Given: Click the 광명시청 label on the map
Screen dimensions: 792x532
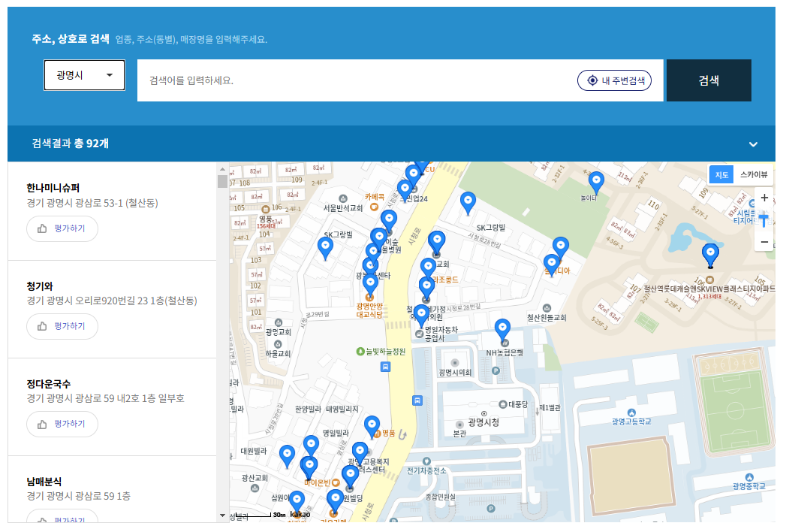Looking at the screenshot, I should 484,422.
